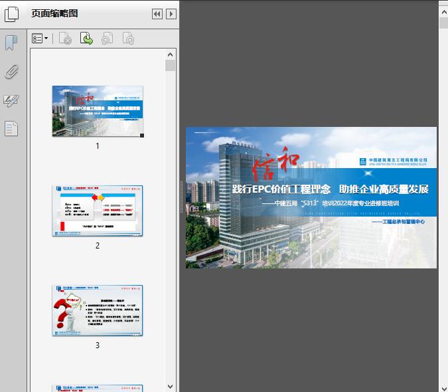The image size is (448, 392).
Task: Open thumbnail options menu dropdown
Action: point(40,39)
